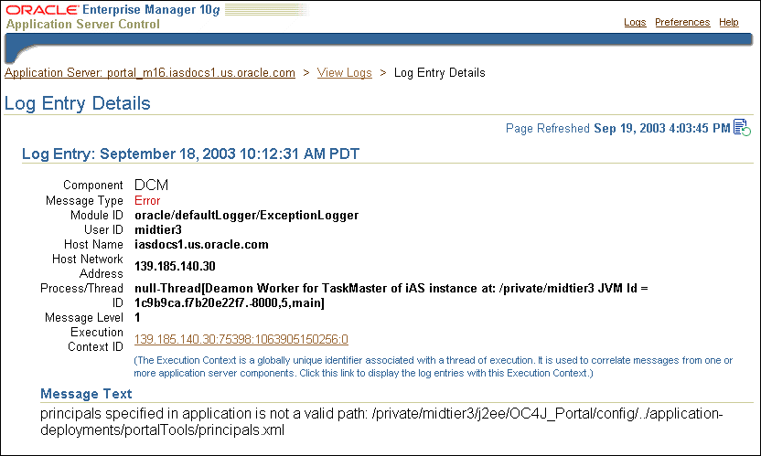
Task: Select the Process/Thread ID null-Thread value
Action: [x=391, y=295]
